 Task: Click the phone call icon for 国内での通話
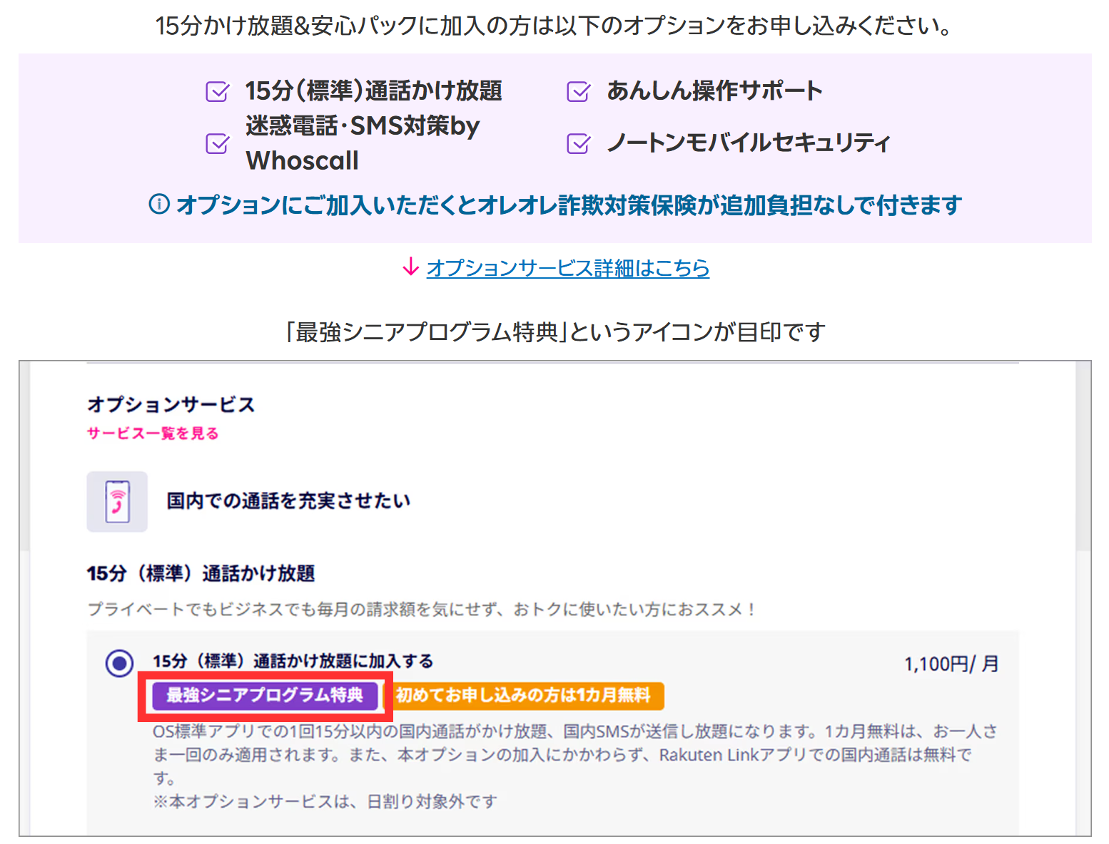[117, 501]
